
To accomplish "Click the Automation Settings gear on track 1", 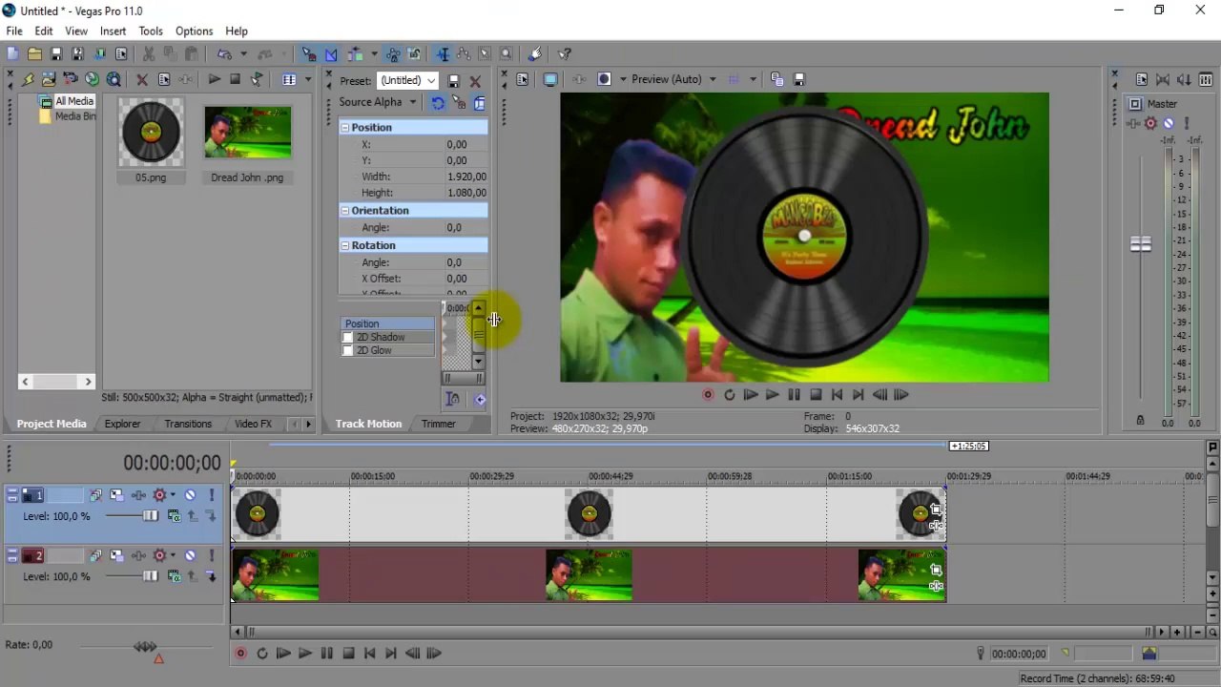I will click(159, 495).
